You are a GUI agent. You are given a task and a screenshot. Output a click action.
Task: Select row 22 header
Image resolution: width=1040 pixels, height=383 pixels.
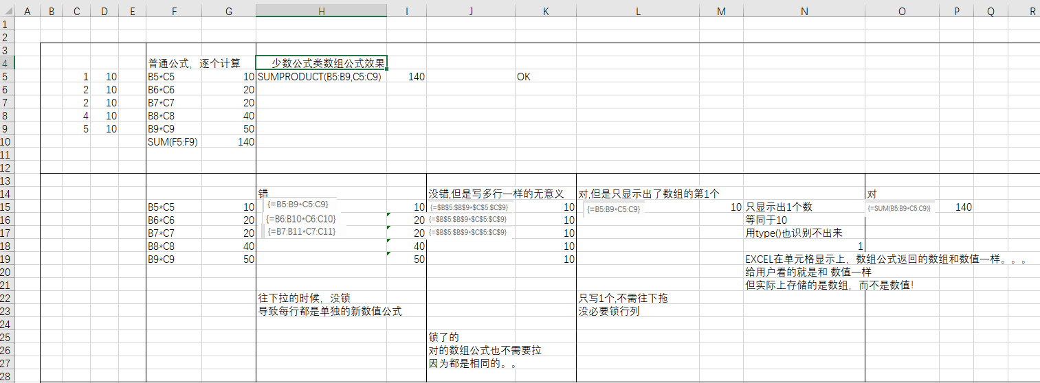(x=7, y=299)
